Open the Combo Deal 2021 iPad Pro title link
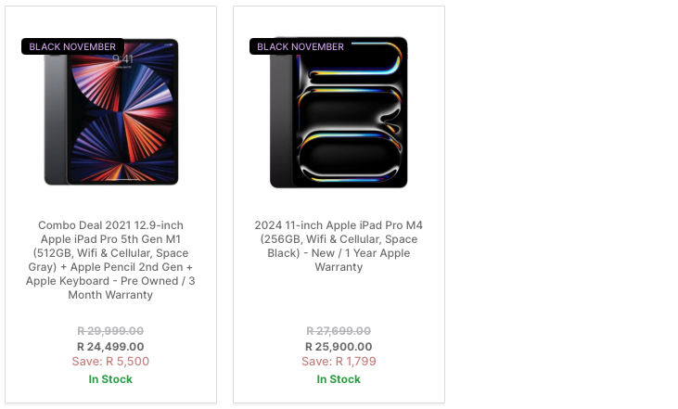This screenshot has height=409, width=678. point(110,260)
